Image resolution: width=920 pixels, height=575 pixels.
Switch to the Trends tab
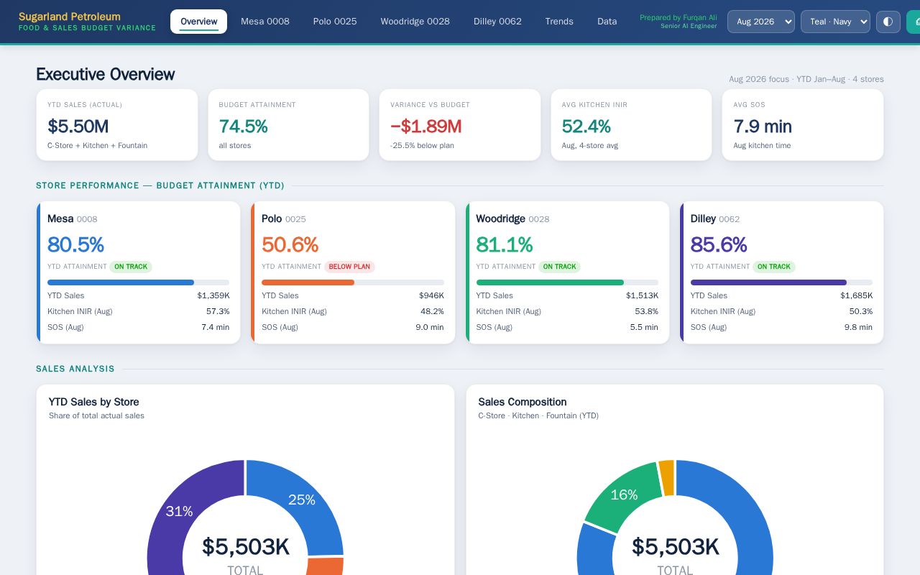click(559, 22)
